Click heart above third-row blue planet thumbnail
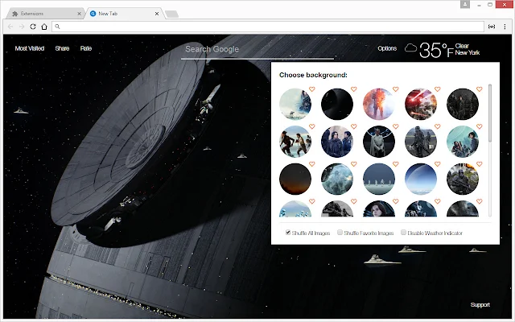Screen dimensions: 515x322 tap(437, 164)
